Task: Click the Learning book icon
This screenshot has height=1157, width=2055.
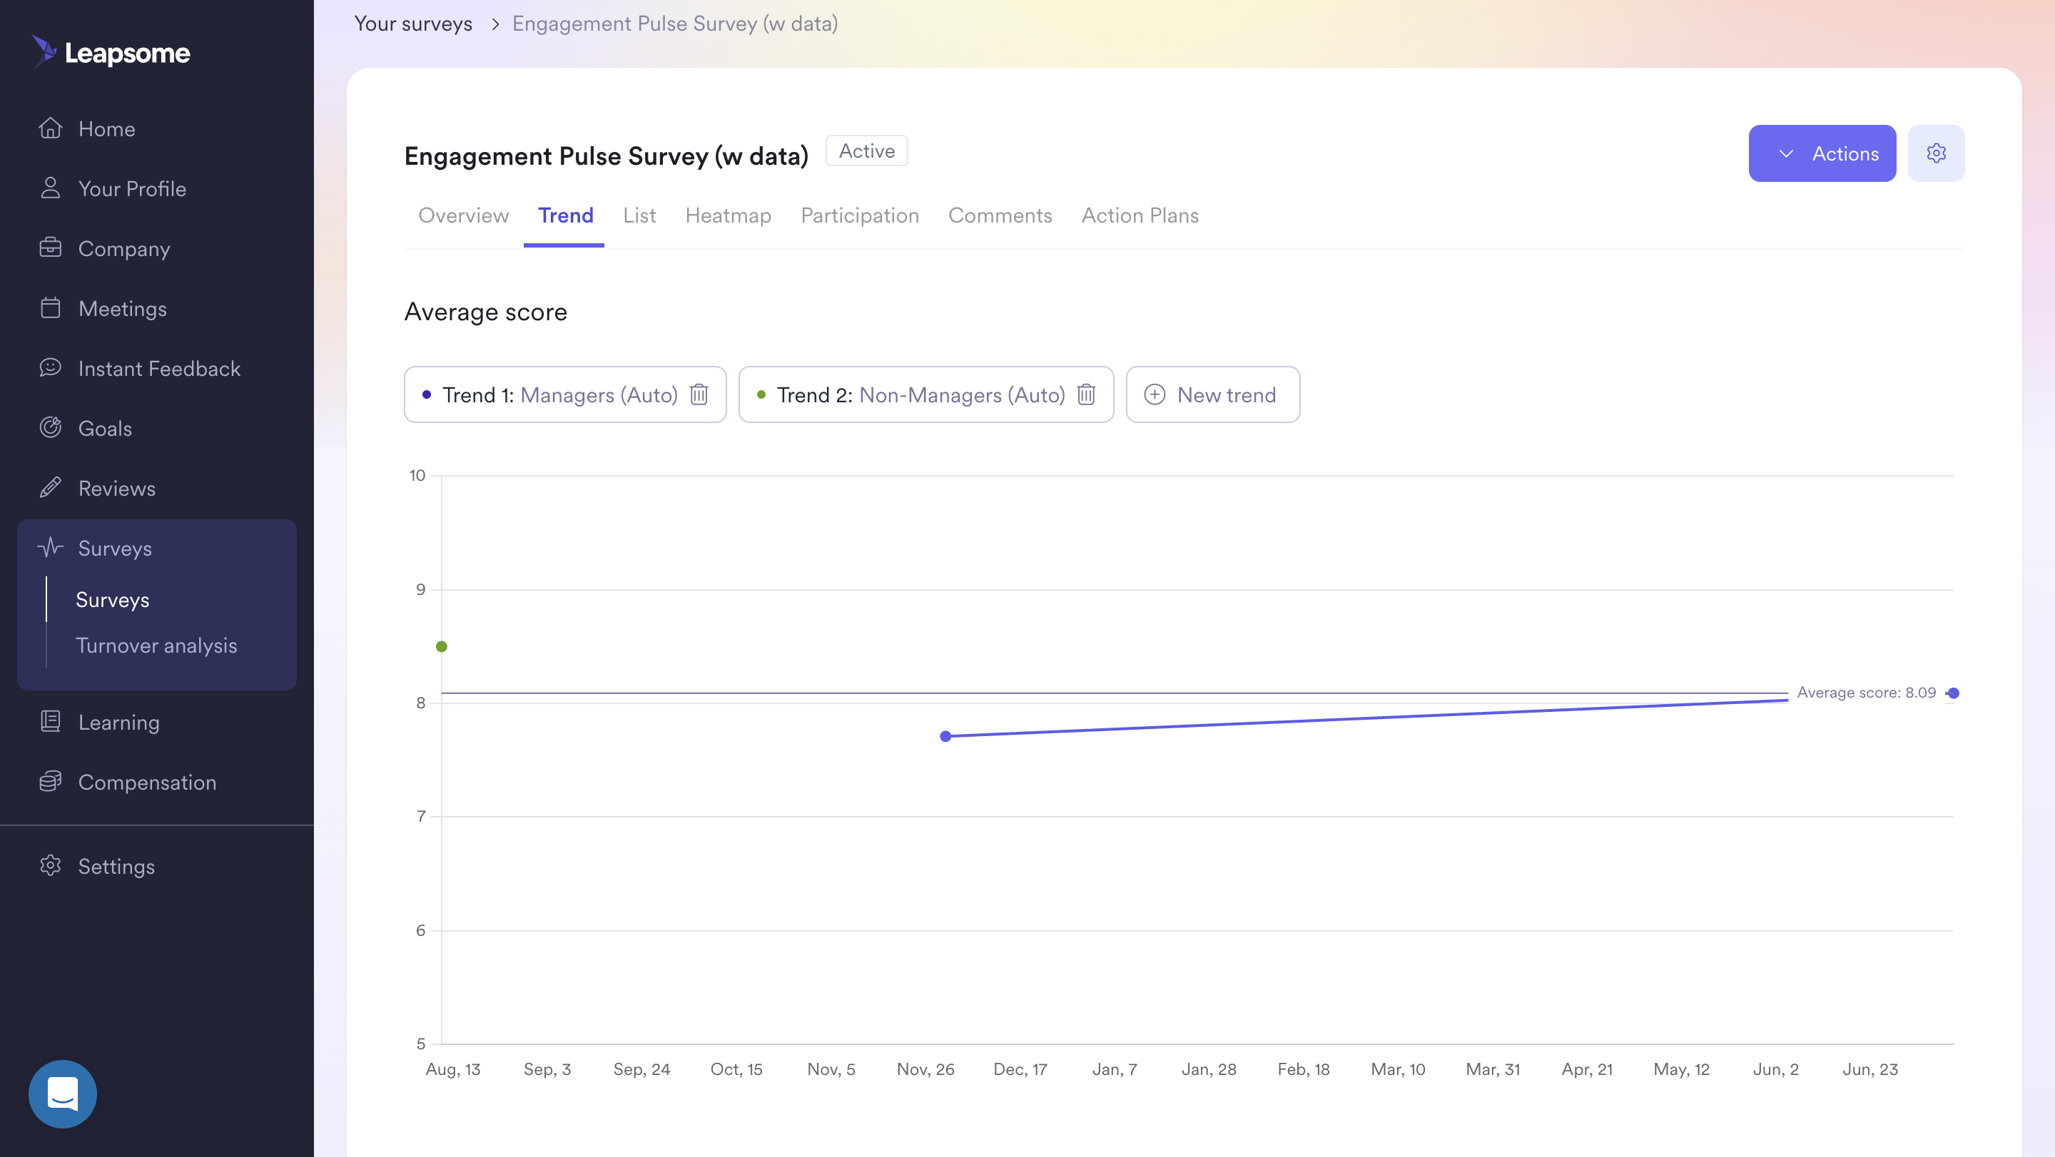Action: point(50,722)
